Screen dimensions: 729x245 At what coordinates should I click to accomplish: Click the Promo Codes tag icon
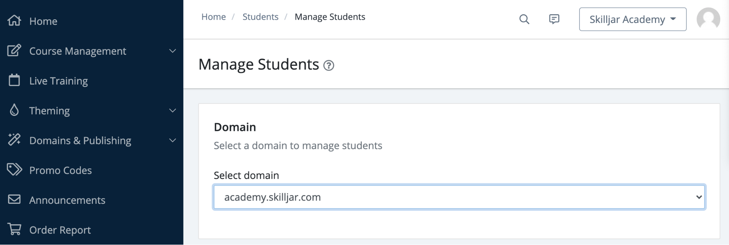pos(15,170)
